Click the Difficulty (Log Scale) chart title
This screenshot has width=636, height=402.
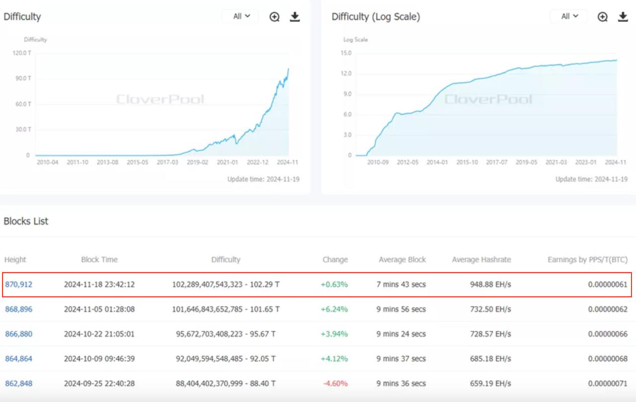point(376,17)
